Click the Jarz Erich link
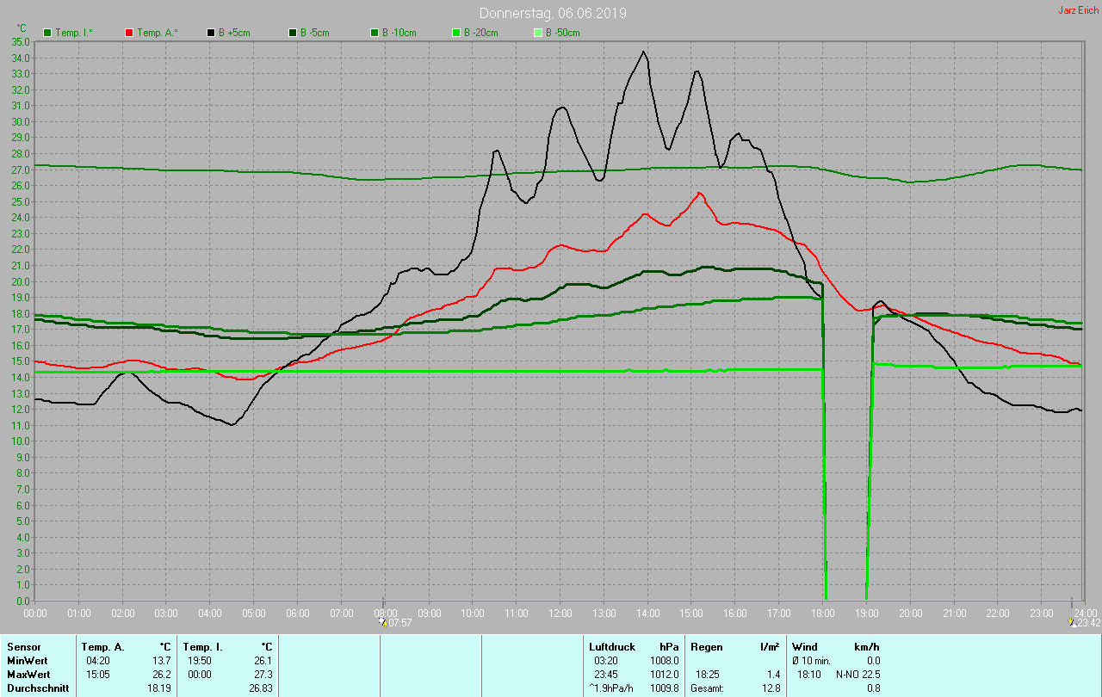Image resolution: width=1102 pixels, height=697 pixels. (x=1078, y=10)
